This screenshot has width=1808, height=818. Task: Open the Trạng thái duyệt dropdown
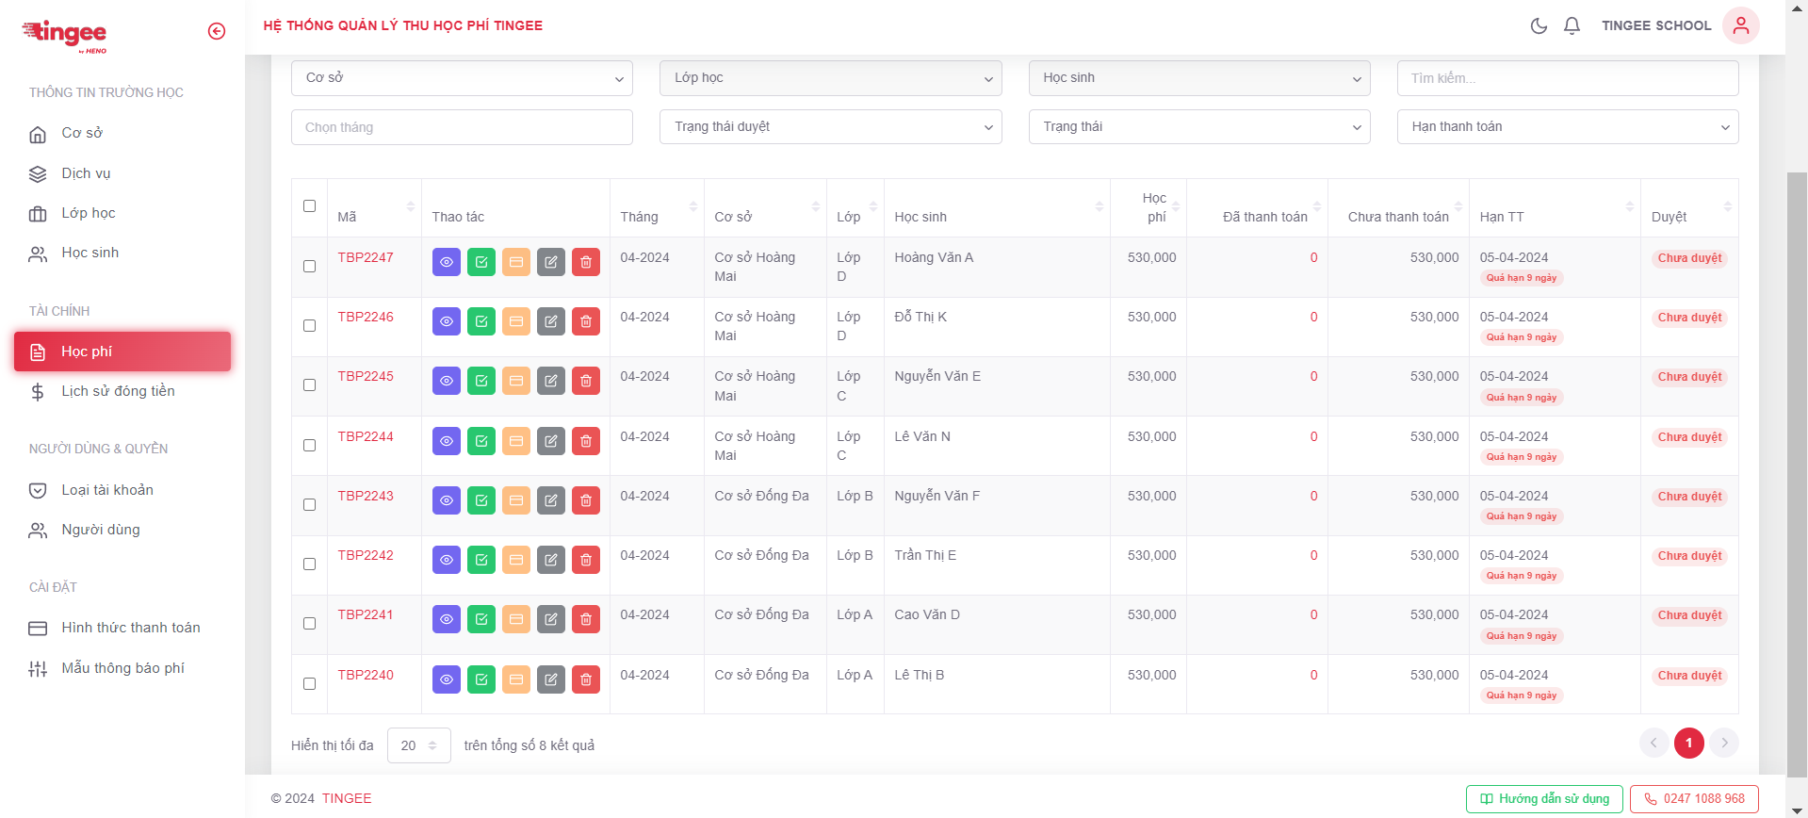[x=830, y=127]
